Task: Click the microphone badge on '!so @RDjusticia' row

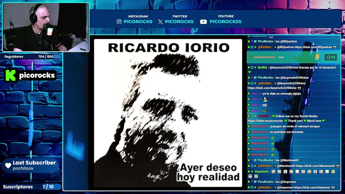Action: (x=252, y=41)
